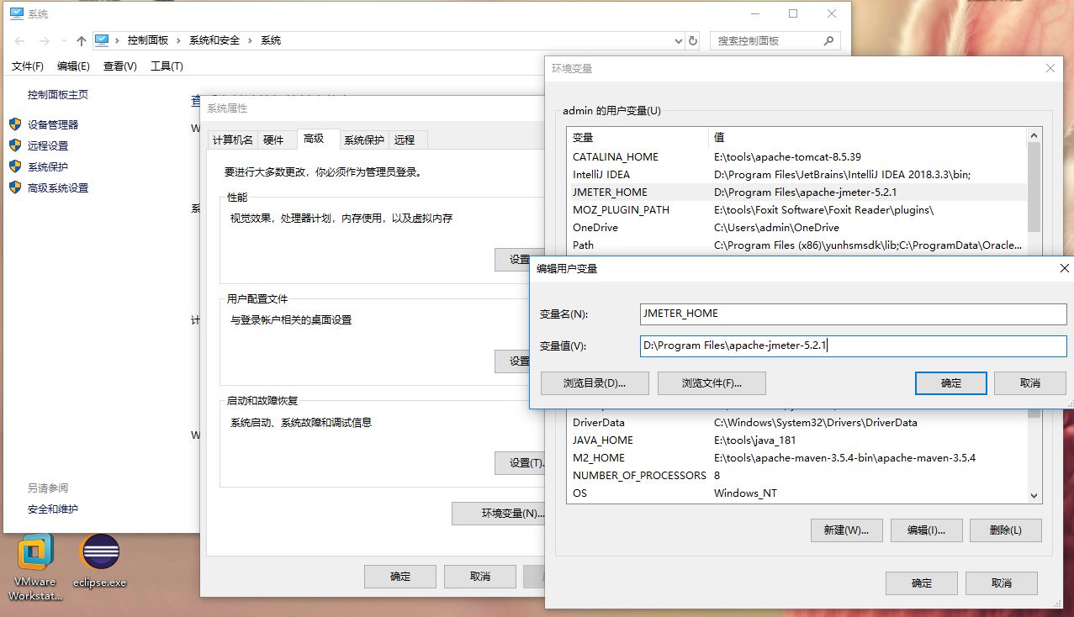Select the OS system variable row

[x=797, y=493]
